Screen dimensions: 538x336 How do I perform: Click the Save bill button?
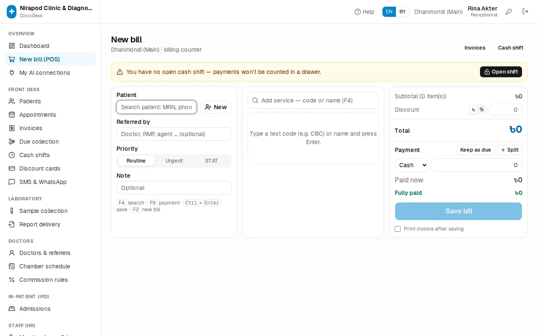click(x=459, y=211)
